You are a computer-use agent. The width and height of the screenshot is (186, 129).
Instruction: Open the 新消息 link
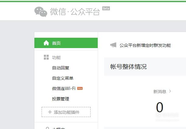(x=160, y=92)
